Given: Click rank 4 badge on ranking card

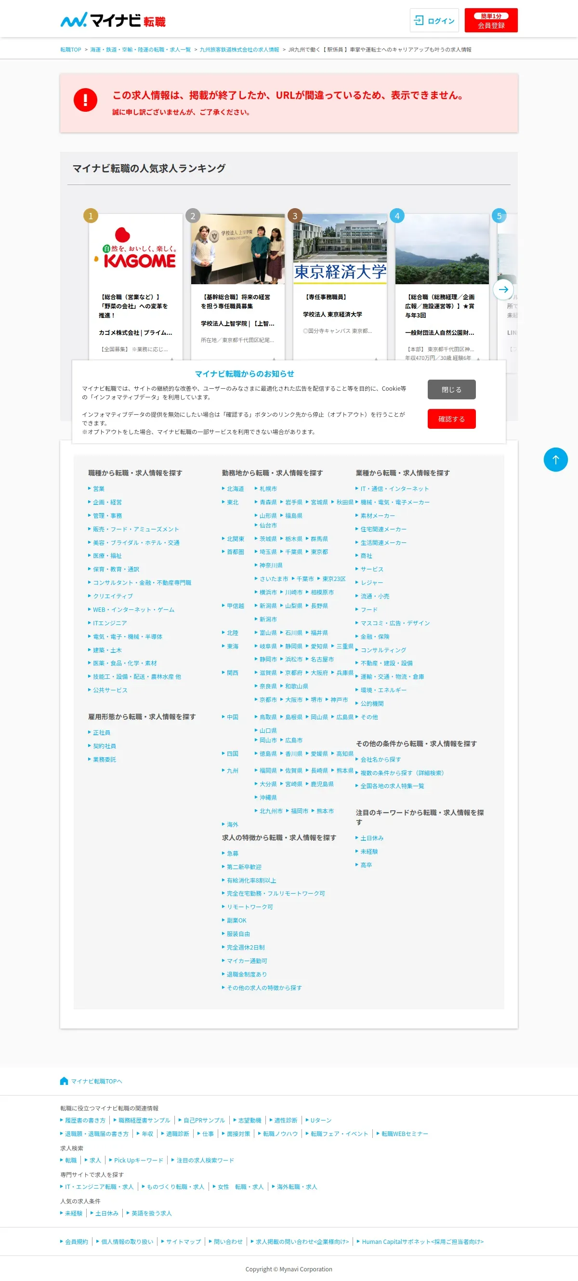Looking at the screenshot, I should [x=396, y=216].
